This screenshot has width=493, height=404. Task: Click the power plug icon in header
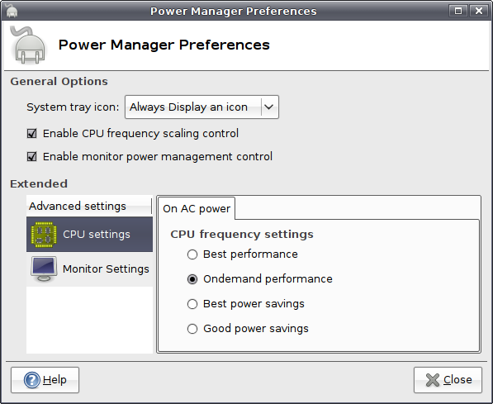click(28, 45)
